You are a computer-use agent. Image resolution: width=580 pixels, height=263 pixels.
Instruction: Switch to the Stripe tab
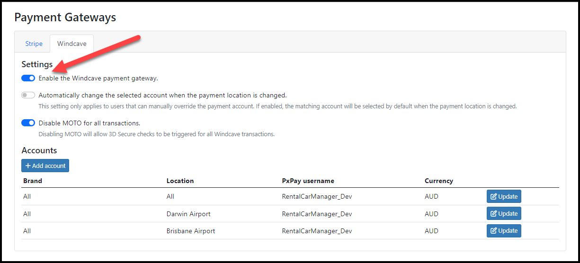pyautogui.click(x=34, y=44)
